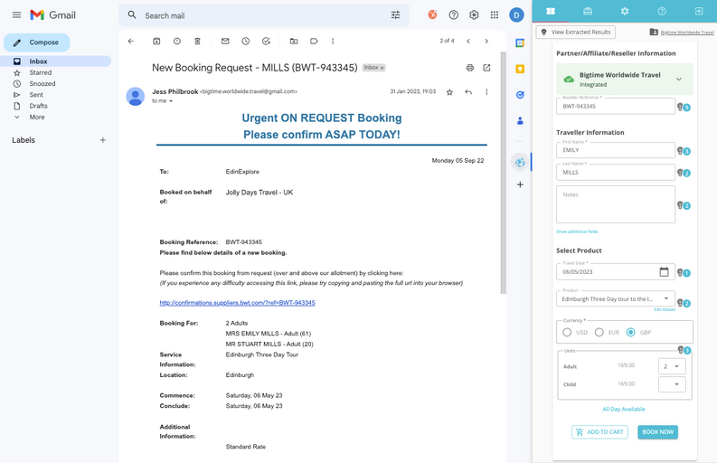Open the Drafts folder

38,106
